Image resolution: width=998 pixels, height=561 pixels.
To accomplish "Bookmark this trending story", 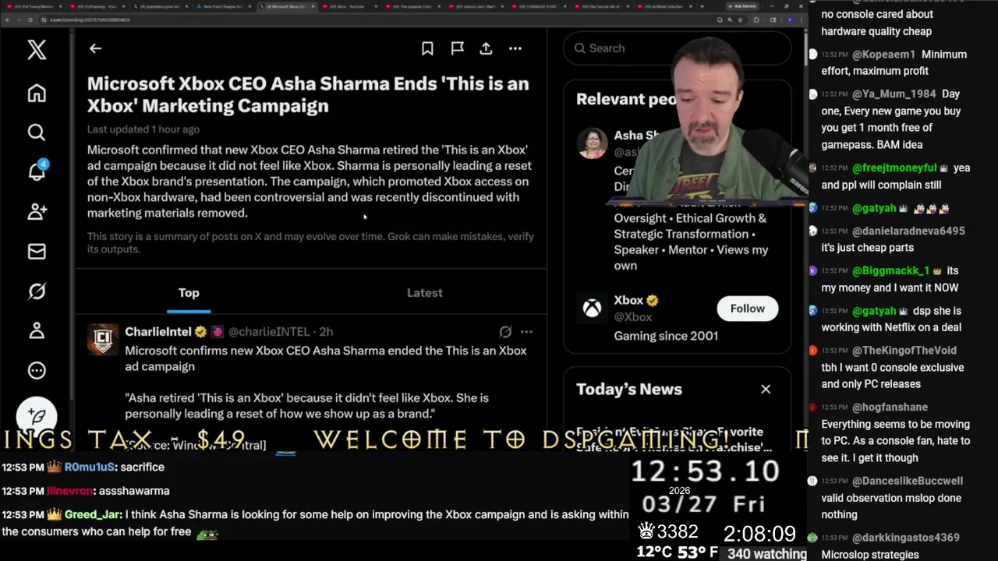I will click(x=427, y=48).
